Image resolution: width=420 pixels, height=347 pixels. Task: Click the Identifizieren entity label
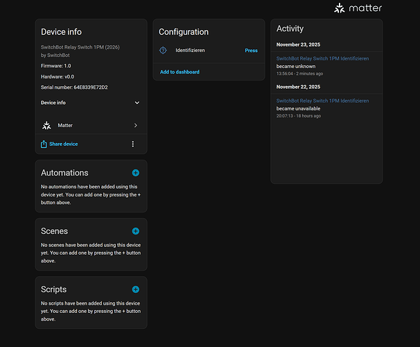(x=190, y=51)
